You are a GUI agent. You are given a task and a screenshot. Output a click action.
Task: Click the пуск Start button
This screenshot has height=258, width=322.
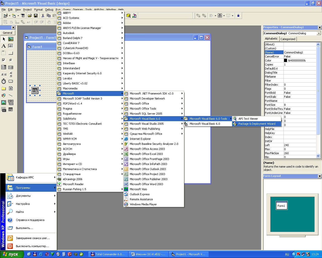point(12,254)
